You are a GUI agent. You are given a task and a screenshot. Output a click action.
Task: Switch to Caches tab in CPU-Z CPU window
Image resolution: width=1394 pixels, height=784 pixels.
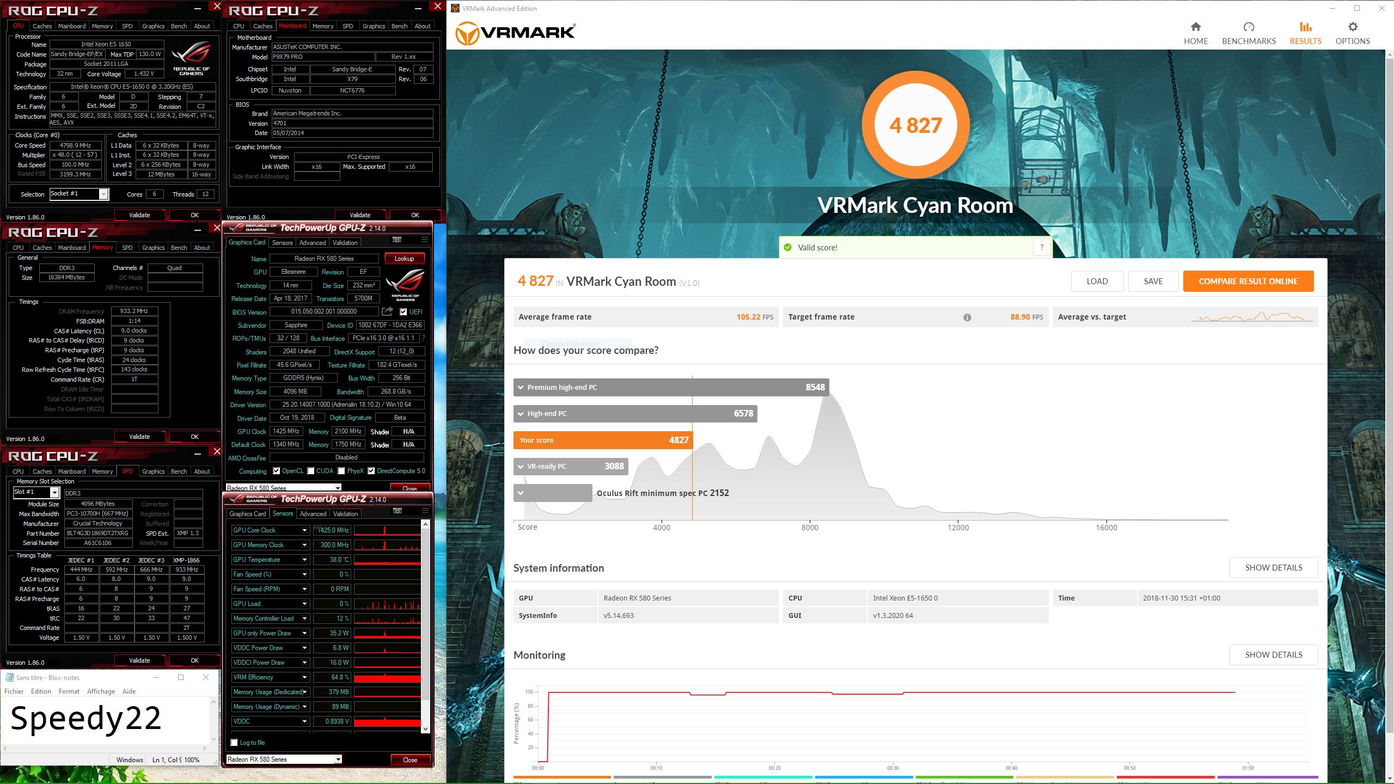click(42, 26)
